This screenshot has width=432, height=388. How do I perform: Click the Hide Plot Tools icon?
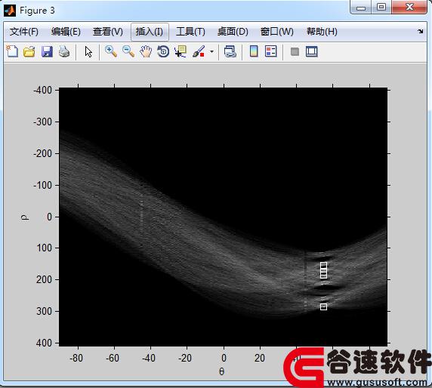(x=295, y=51)
